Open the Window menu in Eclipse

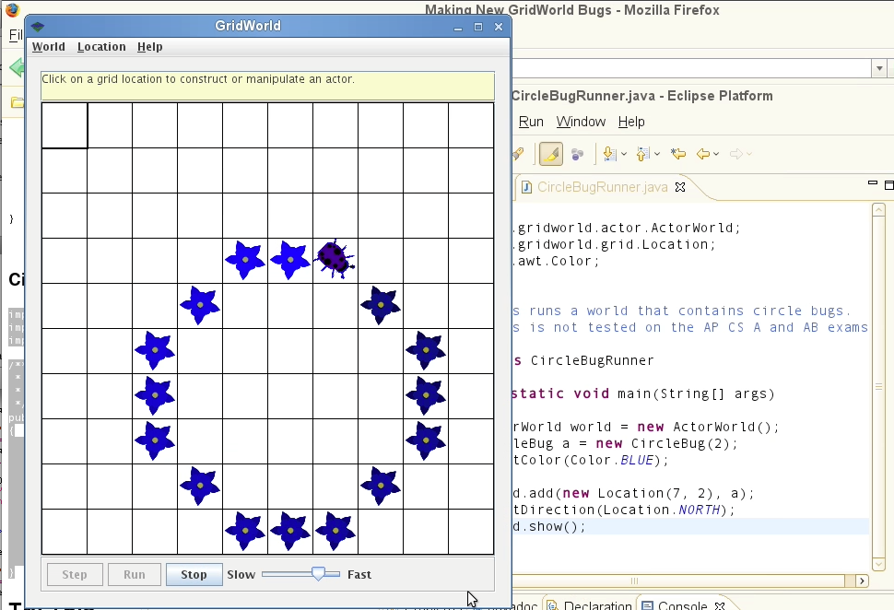coord(581,122)
